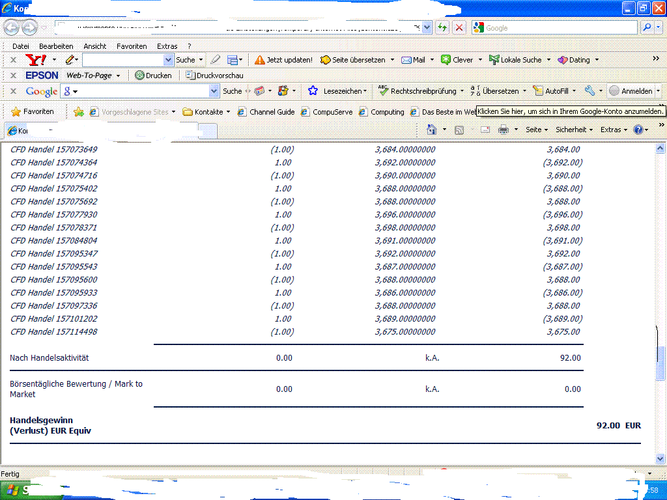Open the Favoriten menu in menu bar

point(132,46)
